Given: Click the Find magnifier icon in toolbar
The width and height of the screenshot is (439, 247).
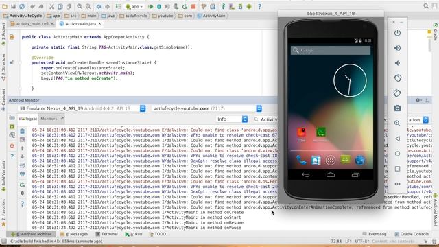Looking at the screenshot, I should [x=80, y=6].
